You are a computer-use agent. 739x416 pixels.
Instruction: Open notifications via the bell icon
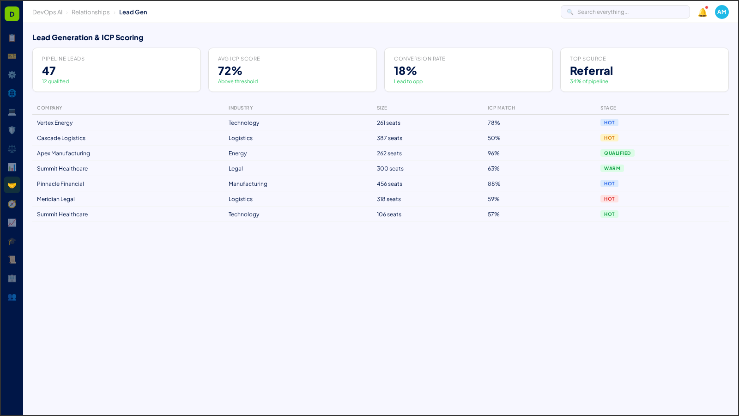point(702,12)
